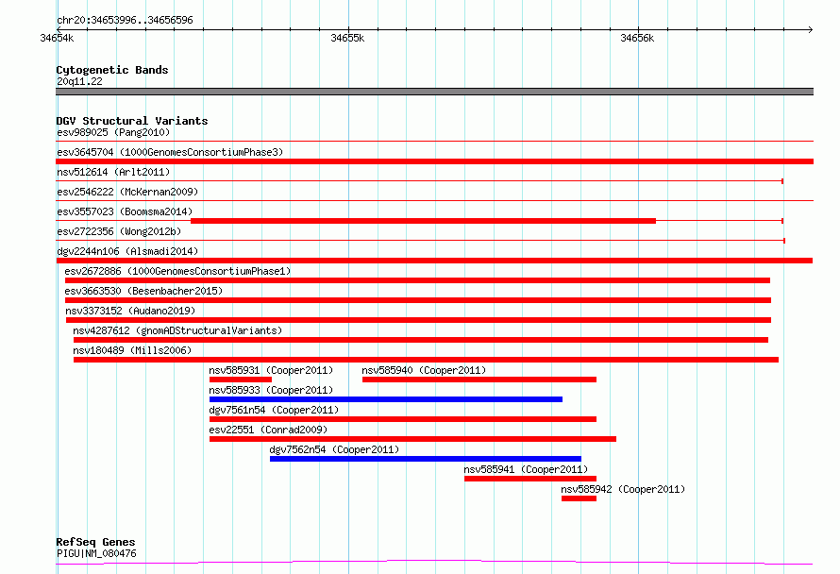This screenshot has height=574, width=840.
Task: Click the nsv585931 (Cooper2011) label
Action: coord(271,370)
